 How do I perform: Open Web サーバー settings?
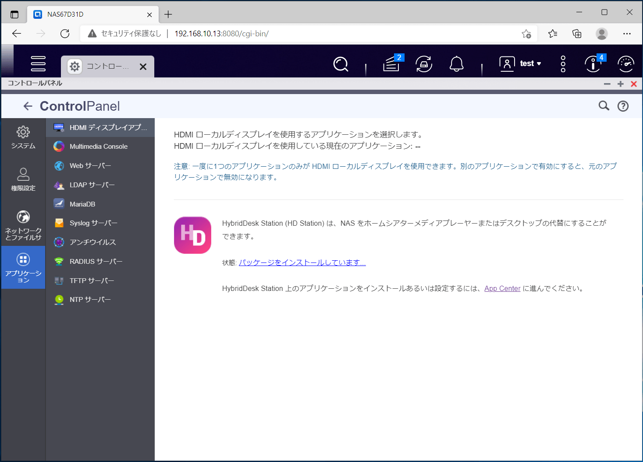[x=100, y=166]
